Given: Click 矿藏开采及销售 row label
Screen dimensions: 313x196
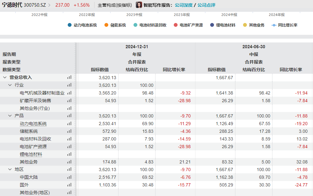Looking at the screenshot, I should point(35,101).
